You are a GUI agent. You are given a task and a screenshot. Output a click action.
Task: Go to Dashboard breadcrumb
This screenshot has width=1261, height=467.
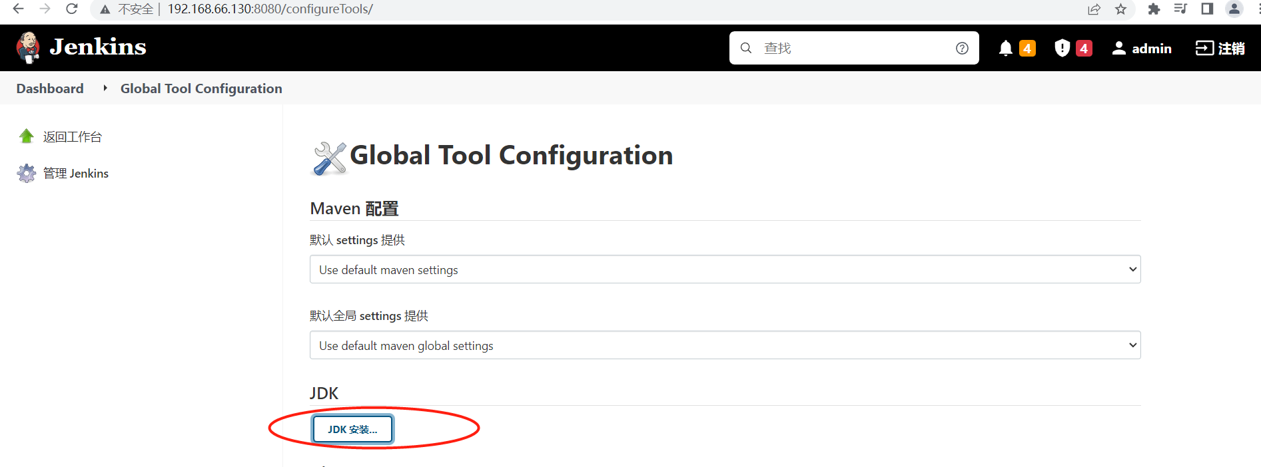tap(50, 88)
